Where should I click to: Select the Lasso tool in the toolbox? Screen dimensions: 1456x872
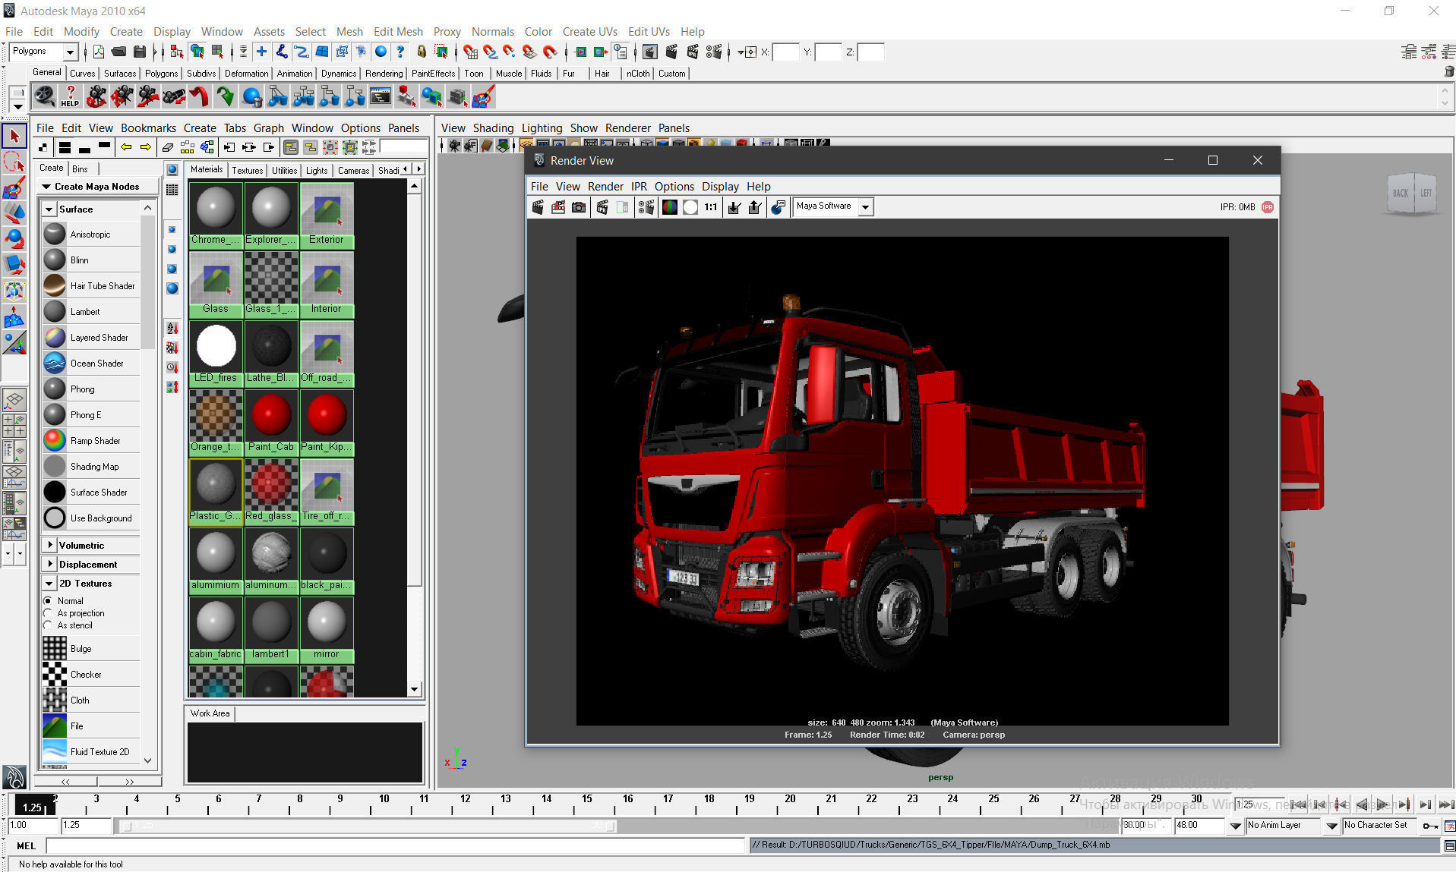[x=14, y=162]
